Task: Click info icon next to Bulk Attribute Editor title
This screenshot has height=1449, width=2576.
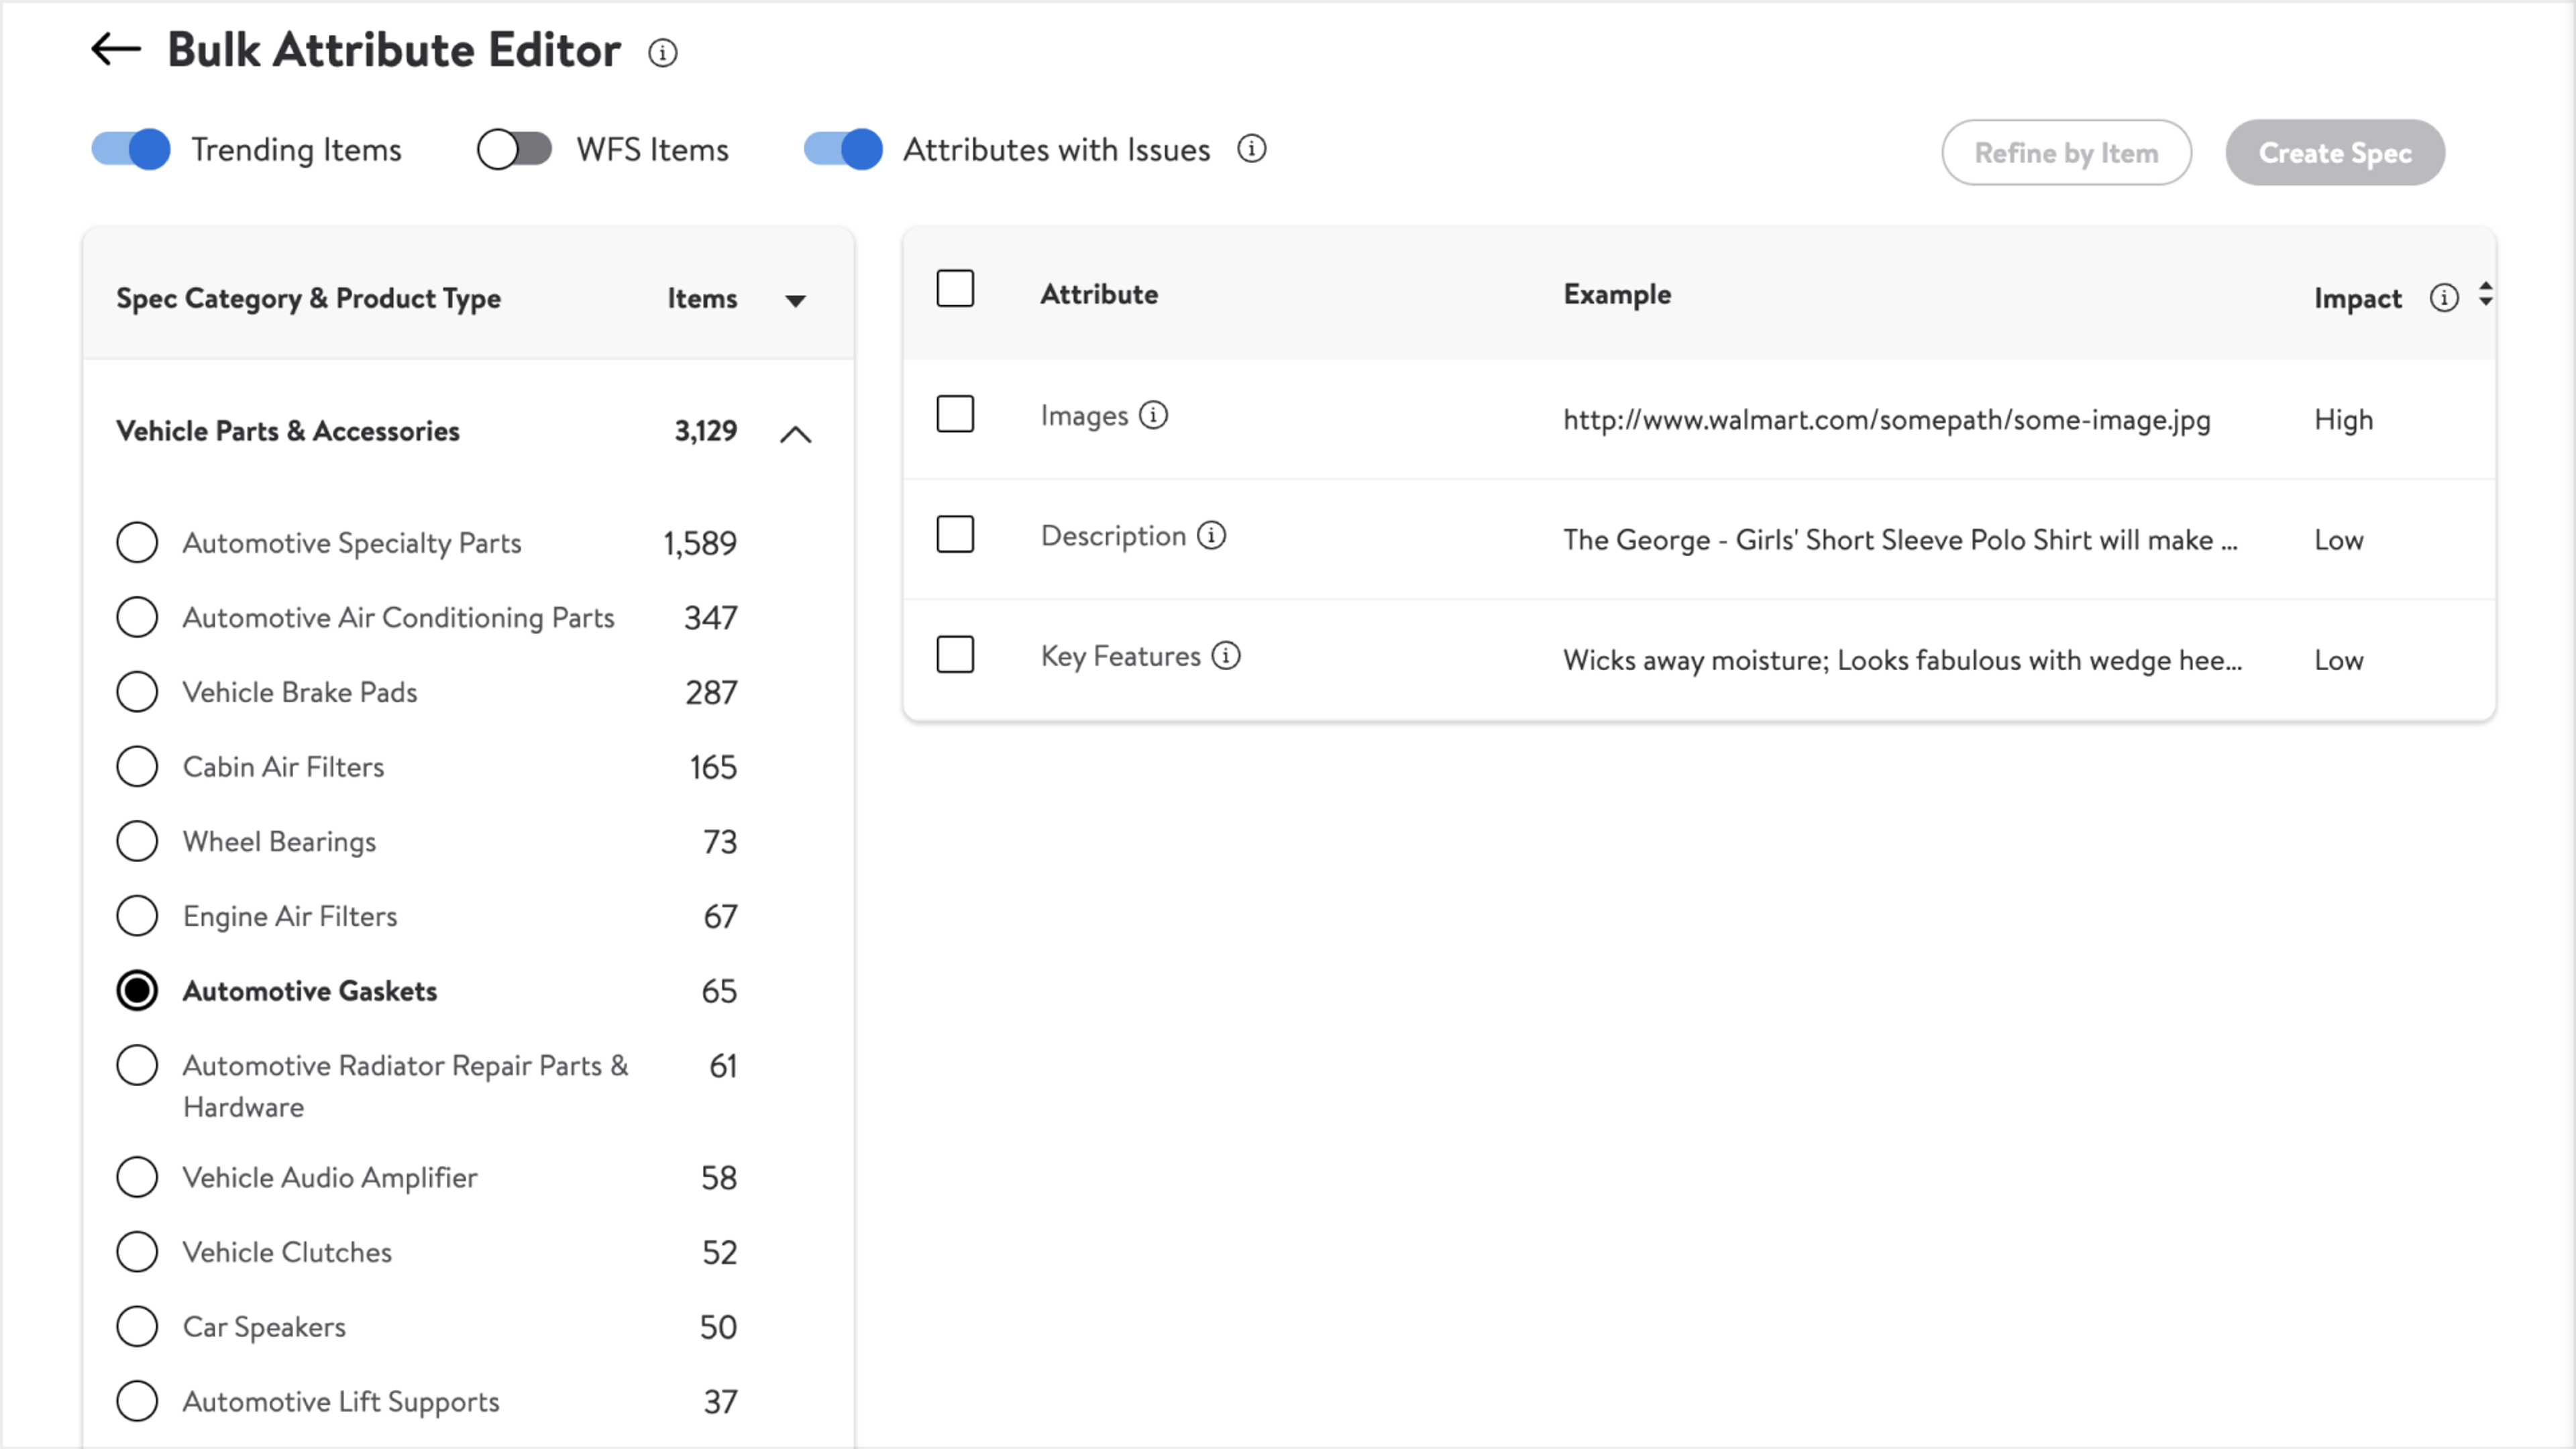Action: tap(662, 52)
